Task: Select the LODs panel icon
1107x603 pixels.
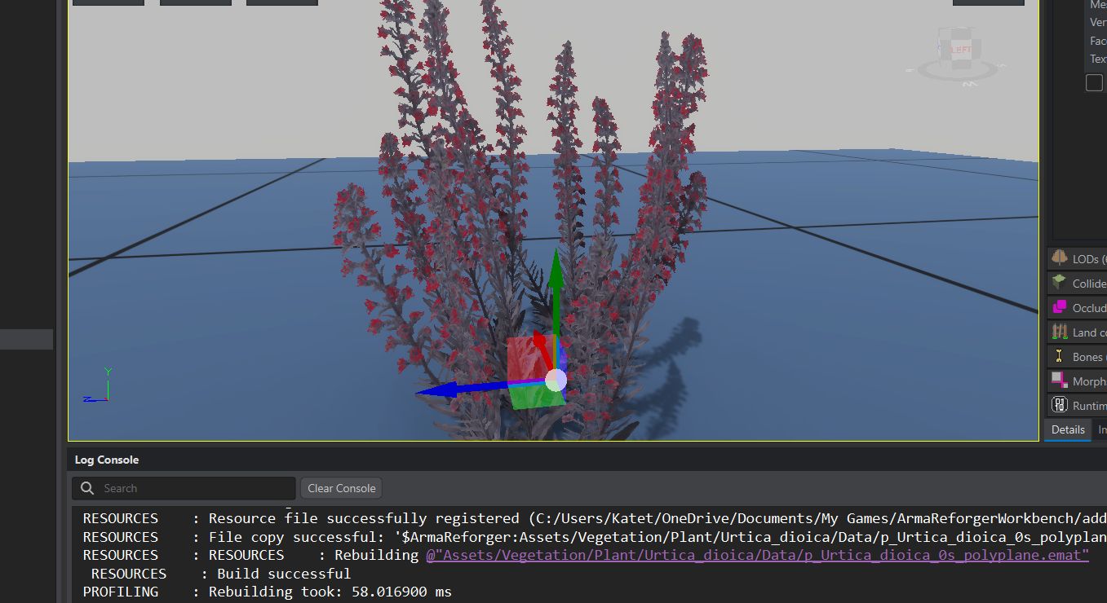Action: tap(1058, 258)
